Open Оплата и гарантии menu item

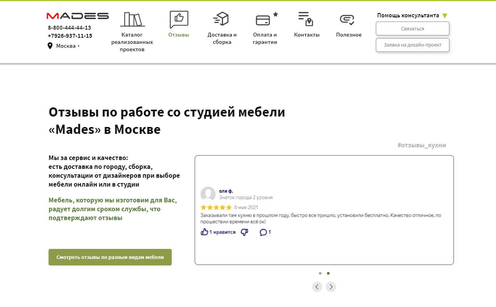[265, 38]
